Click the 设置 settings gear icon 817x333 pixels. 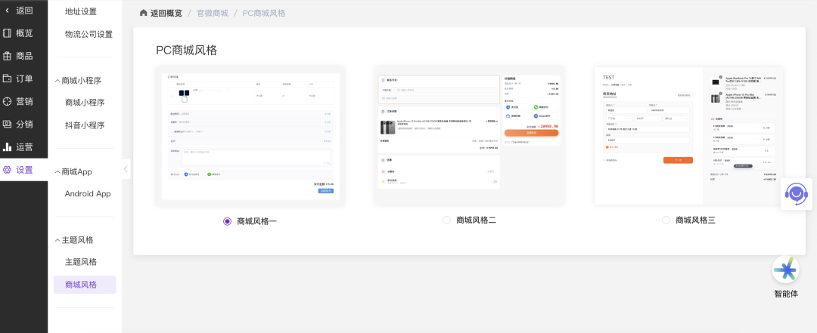(x=8, y=170)
